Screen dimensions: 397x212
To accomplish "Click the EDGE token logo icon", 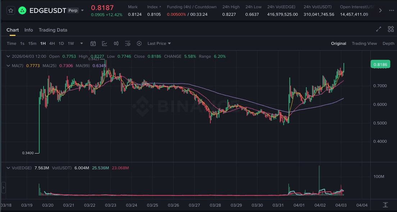I will (x=22, y=10).
